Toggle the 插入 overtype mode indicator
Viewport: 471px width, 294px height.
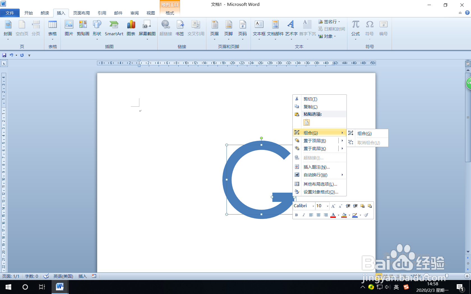coord(82,276)
